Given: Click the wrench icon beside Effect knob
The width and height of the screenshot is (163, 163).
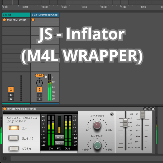Looking at the screenshot, I should point(112,114).
